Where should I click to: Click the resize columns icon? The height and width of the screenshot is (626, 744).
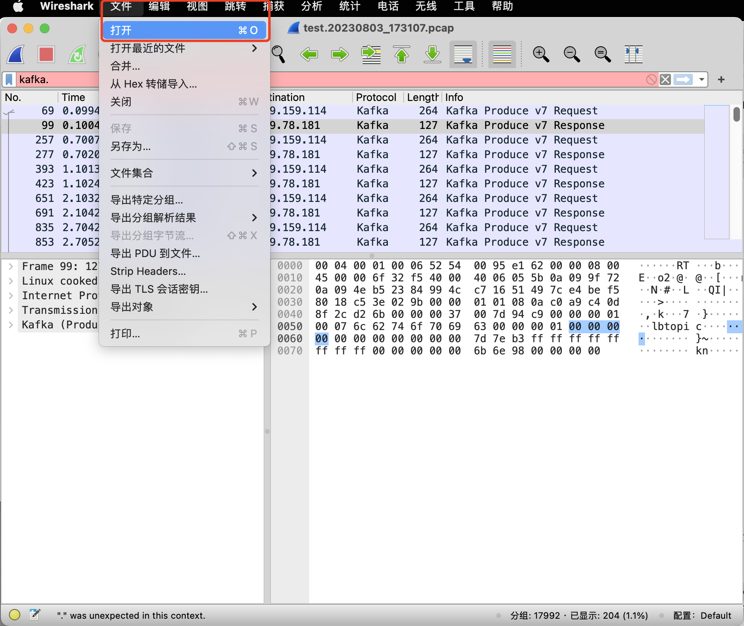tap(633, 54)
